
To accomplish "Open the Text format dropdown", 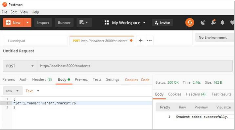I will click(x=32, y=91).
